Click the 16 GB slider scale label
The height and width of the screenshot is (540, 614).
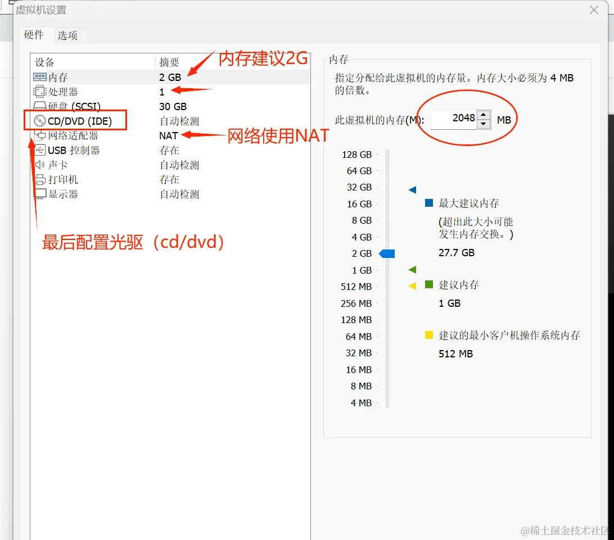click(x=359, y=205)
